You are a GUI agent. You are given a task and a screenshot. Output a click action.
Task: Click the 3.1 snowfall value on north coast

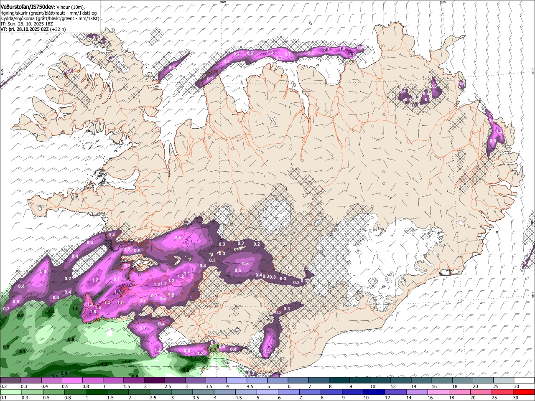point(352,54)
